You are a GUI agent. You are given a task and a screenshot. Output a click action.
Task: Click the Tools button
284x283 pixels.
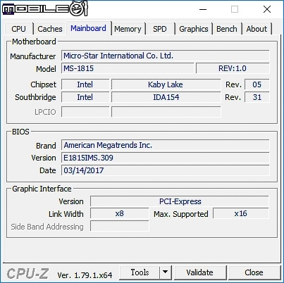pos(140,272)
